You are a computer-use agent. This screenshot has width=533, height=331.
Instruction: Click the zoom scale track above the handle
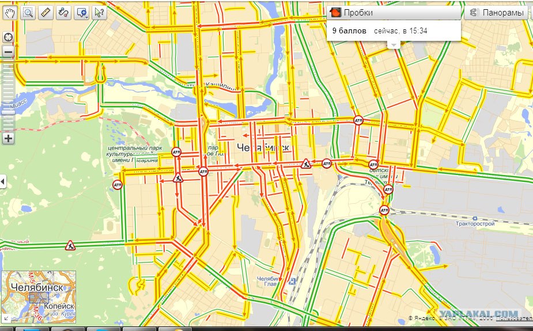pyautogui.click(x=8, y=85)
